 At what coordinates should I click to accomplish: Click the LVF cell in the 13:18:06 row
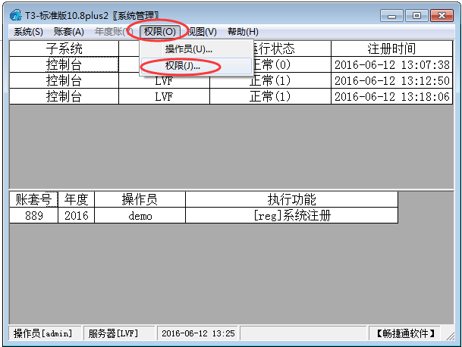pyautogui.click(x=164, y=96)
